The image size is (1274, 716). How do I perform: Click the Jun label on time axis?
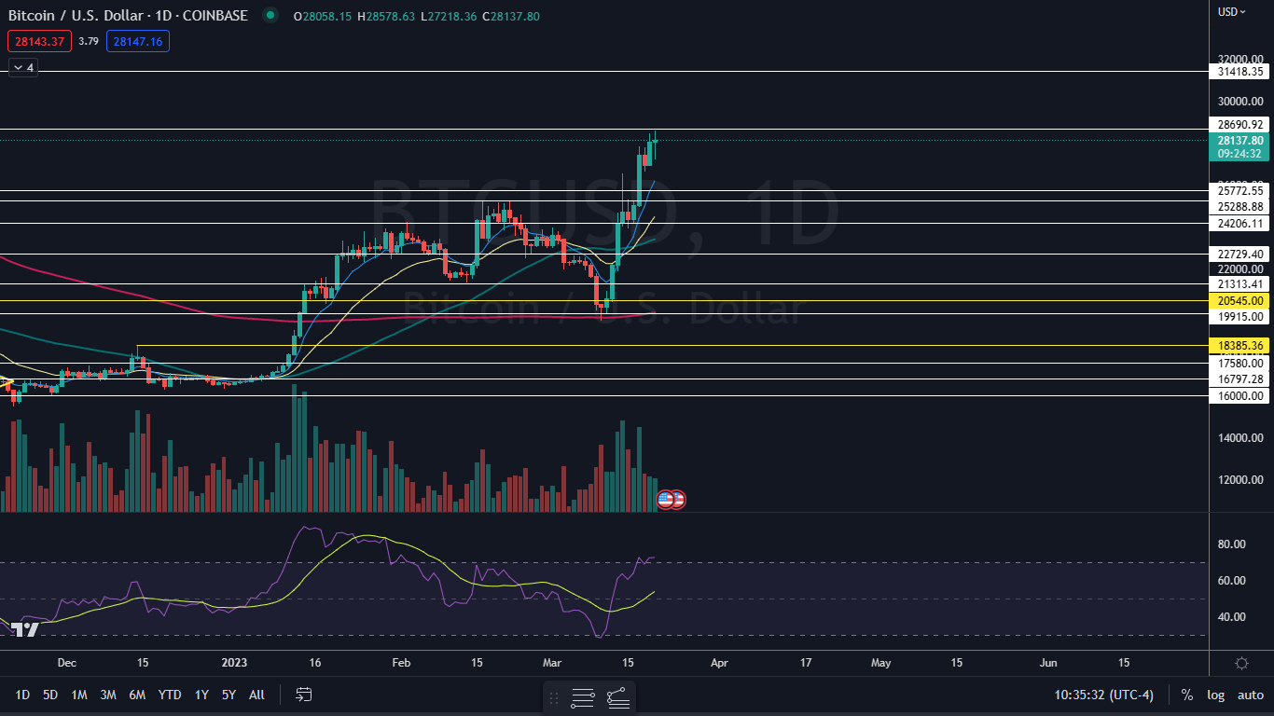click(x=1048, y=663)
